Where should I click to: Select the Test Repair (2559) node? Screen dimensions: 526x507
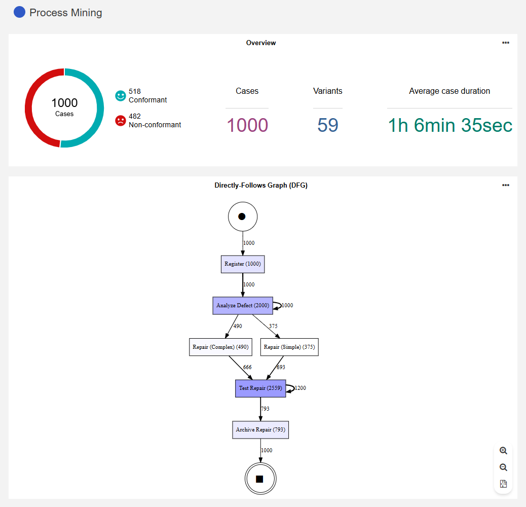(260, 388)
